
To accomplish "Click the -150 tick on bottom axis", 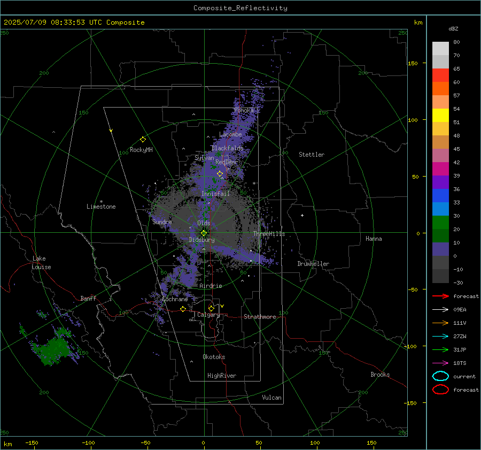I will click(x=32, y=443).
